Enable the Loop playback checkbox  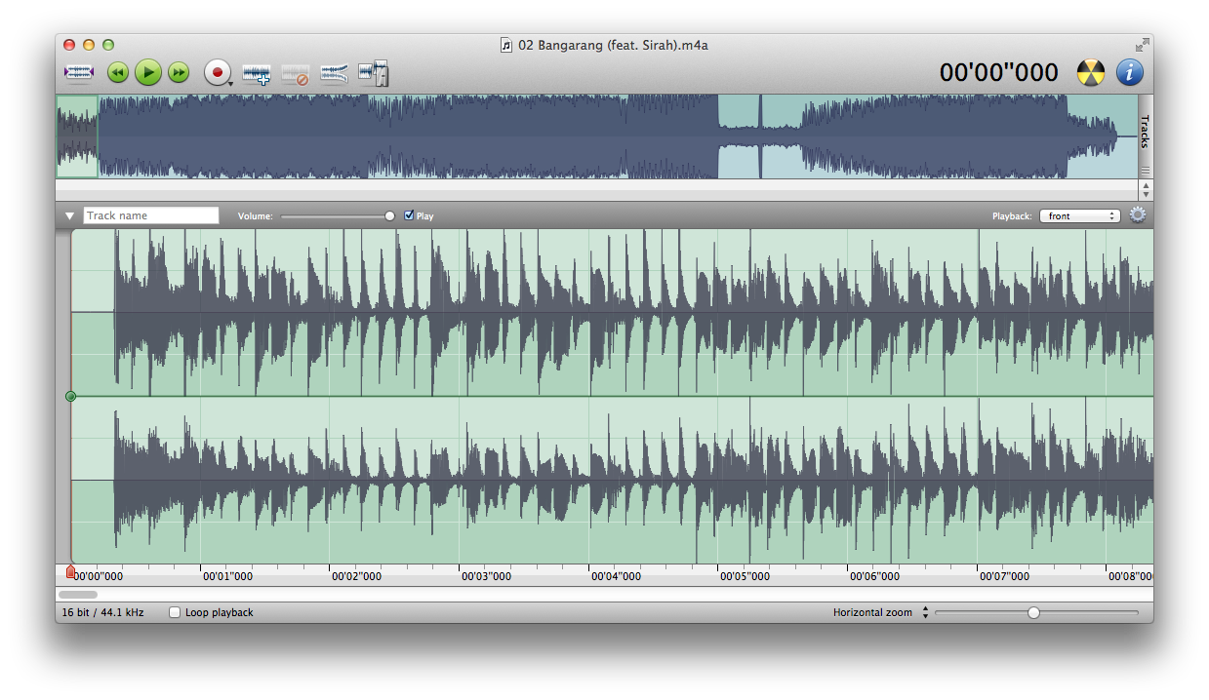[x=175, y=612]
